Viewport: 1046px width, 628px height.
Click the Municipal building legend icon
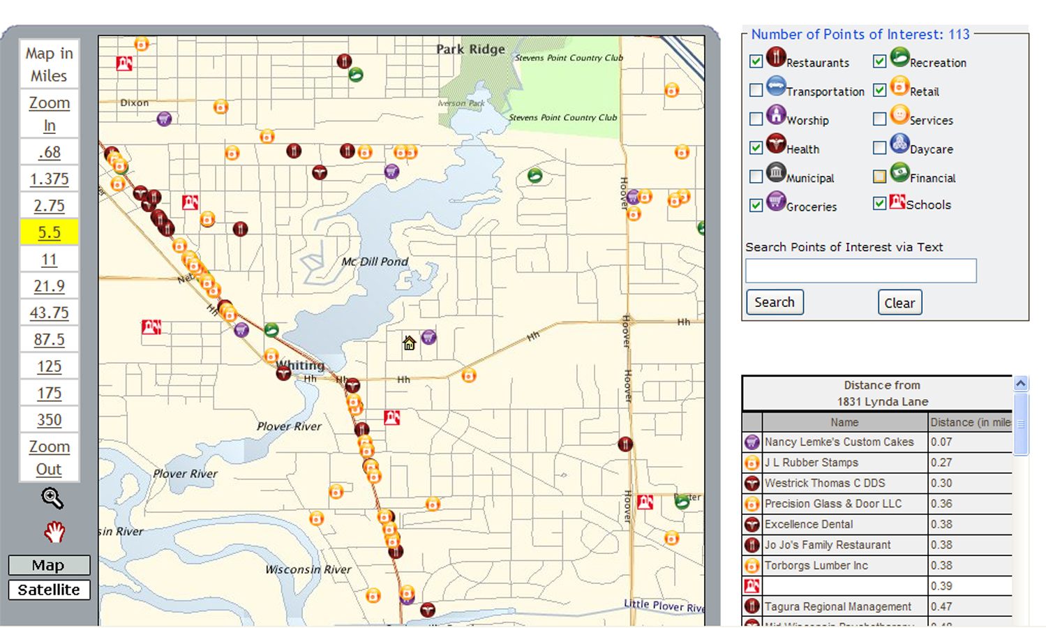coord(776,172)
